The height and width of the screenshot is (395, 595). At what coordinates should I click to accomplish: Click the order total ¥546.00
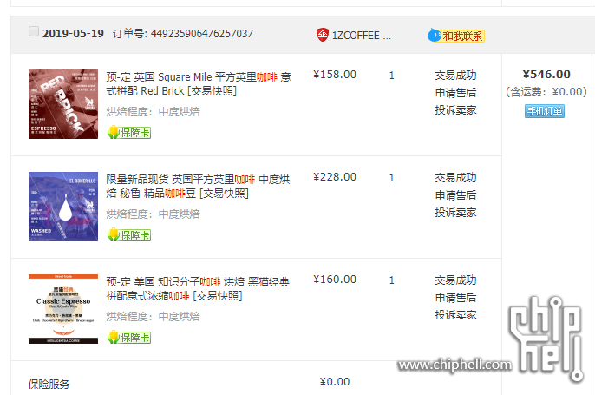point(546,75)
